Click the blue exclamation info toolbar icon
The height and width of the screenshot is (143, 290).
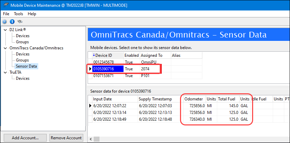click(12, 22)
